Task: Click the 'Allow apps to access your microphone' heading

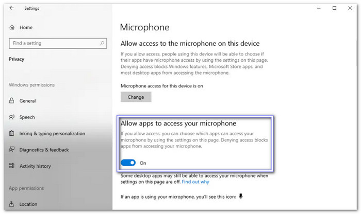Action: click(178, 123)
